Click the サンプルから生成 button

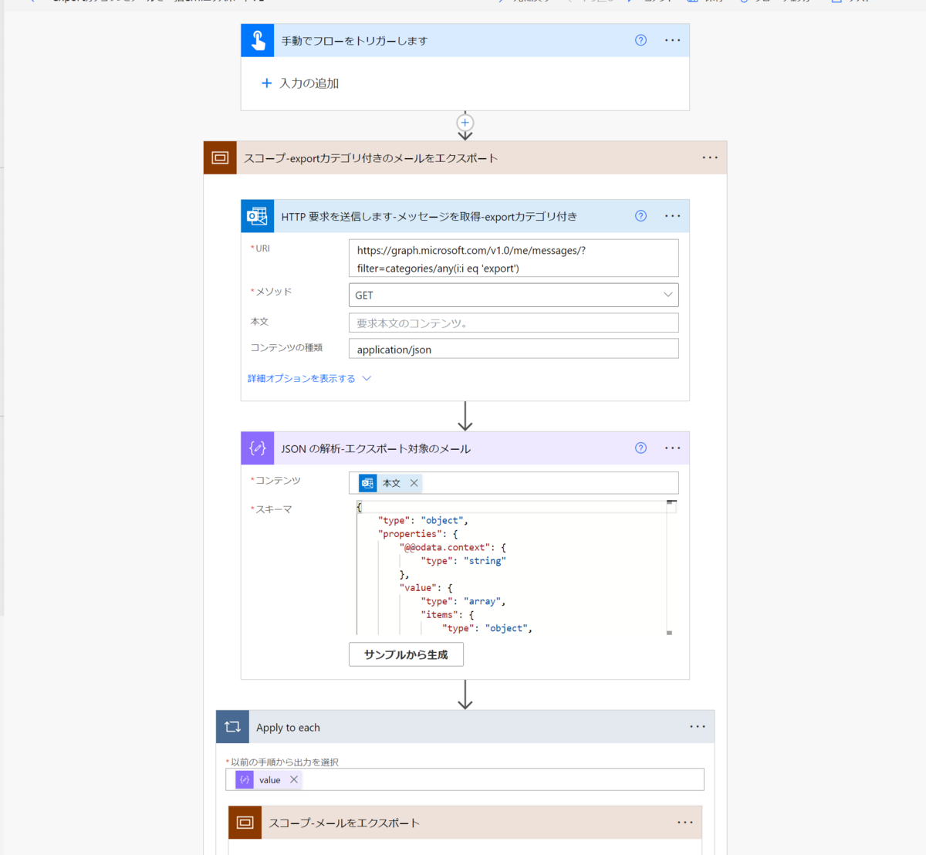tap(406, 654)
